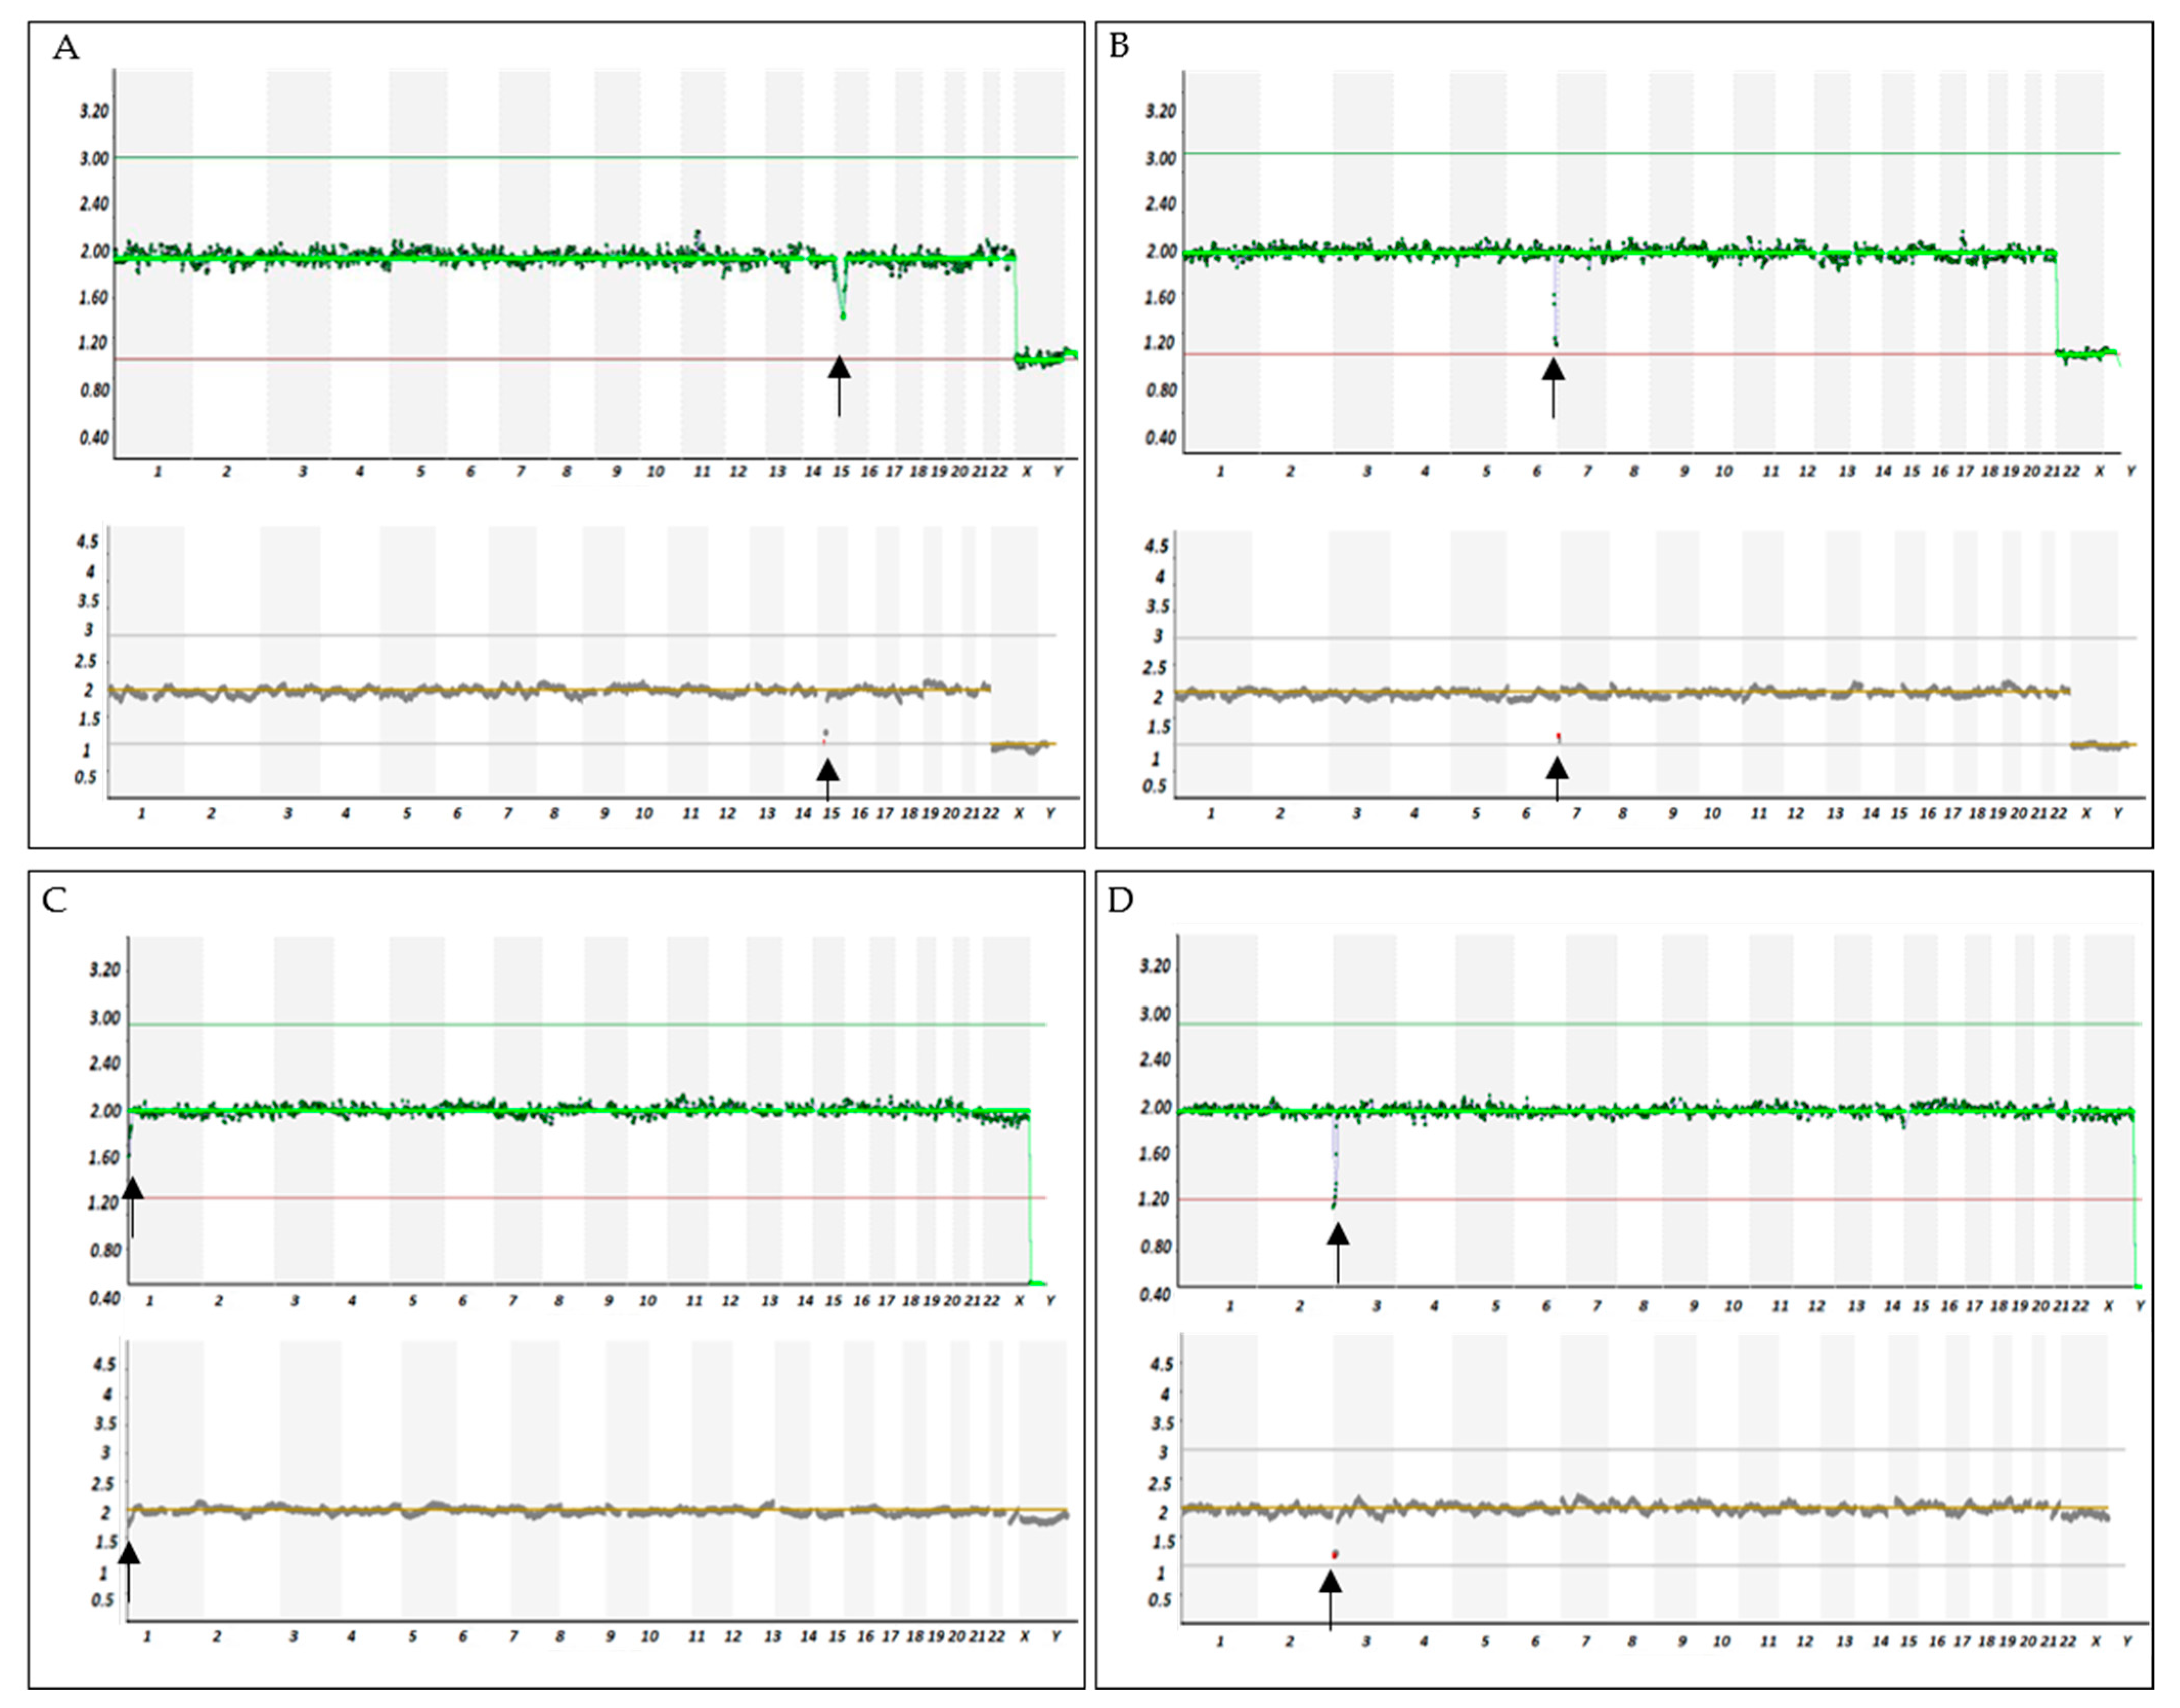The height and width of the screenshot is (1708, 2180).
Task: Select the red deletion marker in panel D lower plot
Action: (x=1335, y=1555)
